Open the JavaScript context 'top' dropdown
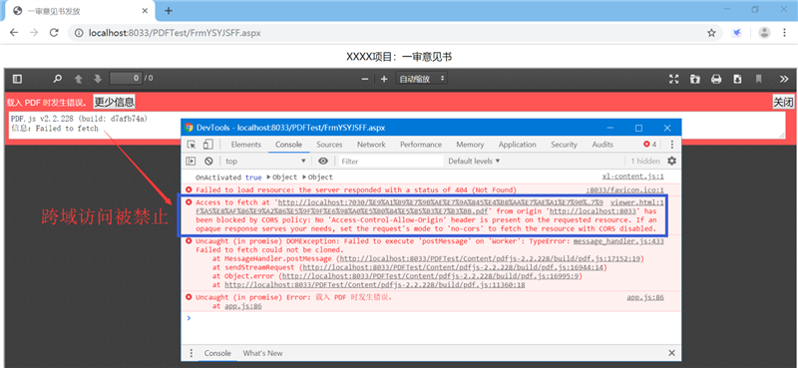This screenshot has height=368, width=798. (265, 161)
